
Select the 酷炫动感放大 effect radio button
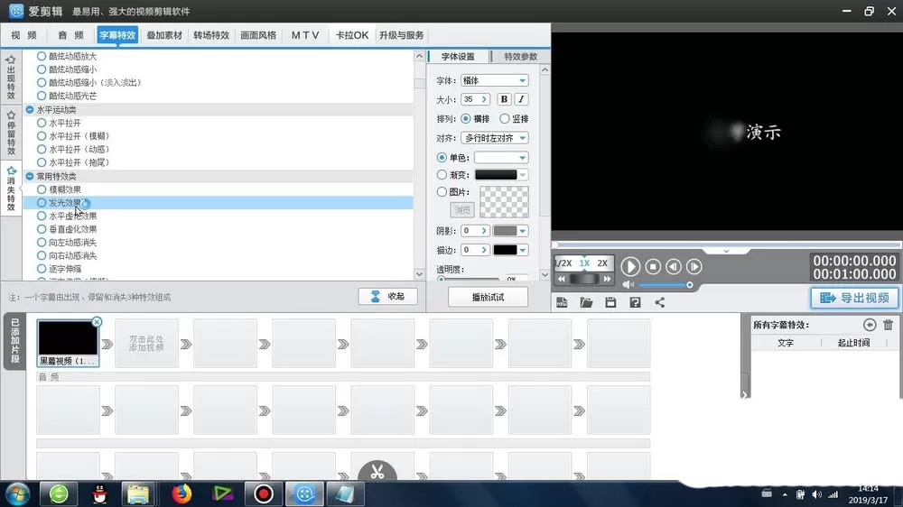(42, 56)
